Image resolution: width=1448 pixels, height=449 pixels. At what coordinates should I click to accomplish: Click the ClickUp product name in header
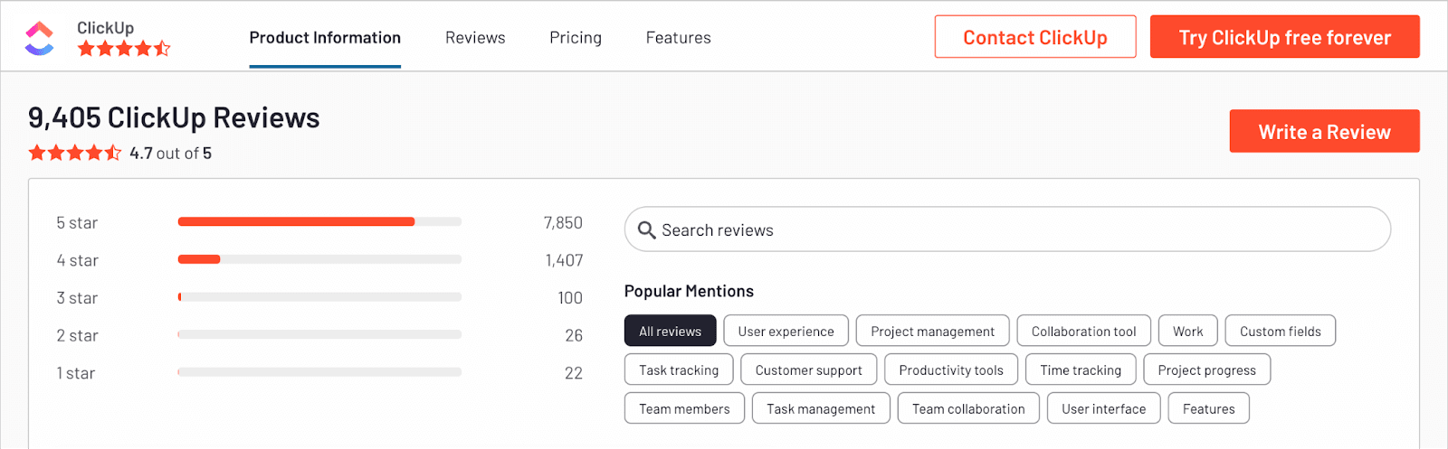coord(105,27)
